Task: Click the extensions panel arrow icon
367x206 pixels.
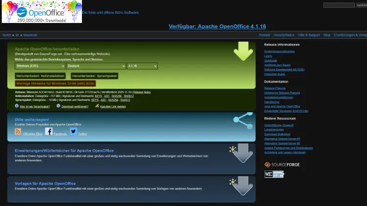Action: tap(242, 153)
